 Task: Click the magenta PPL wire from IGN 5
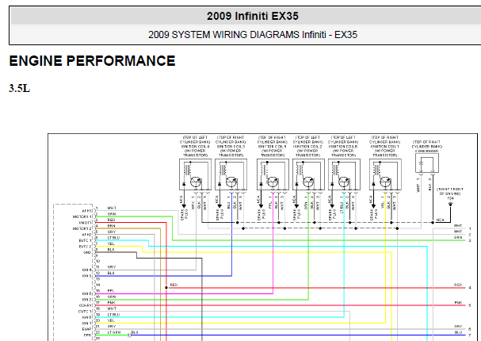(x=184, y=293)
